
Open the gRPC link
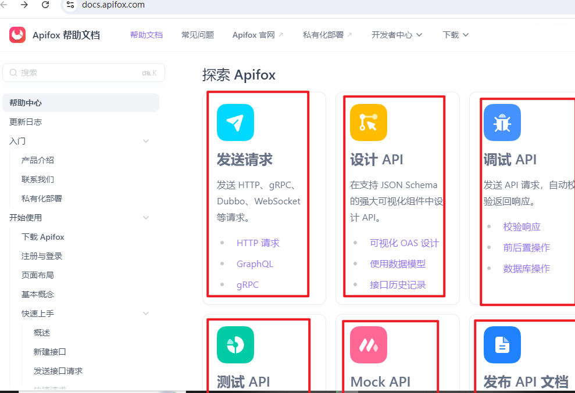click(248, 285)
